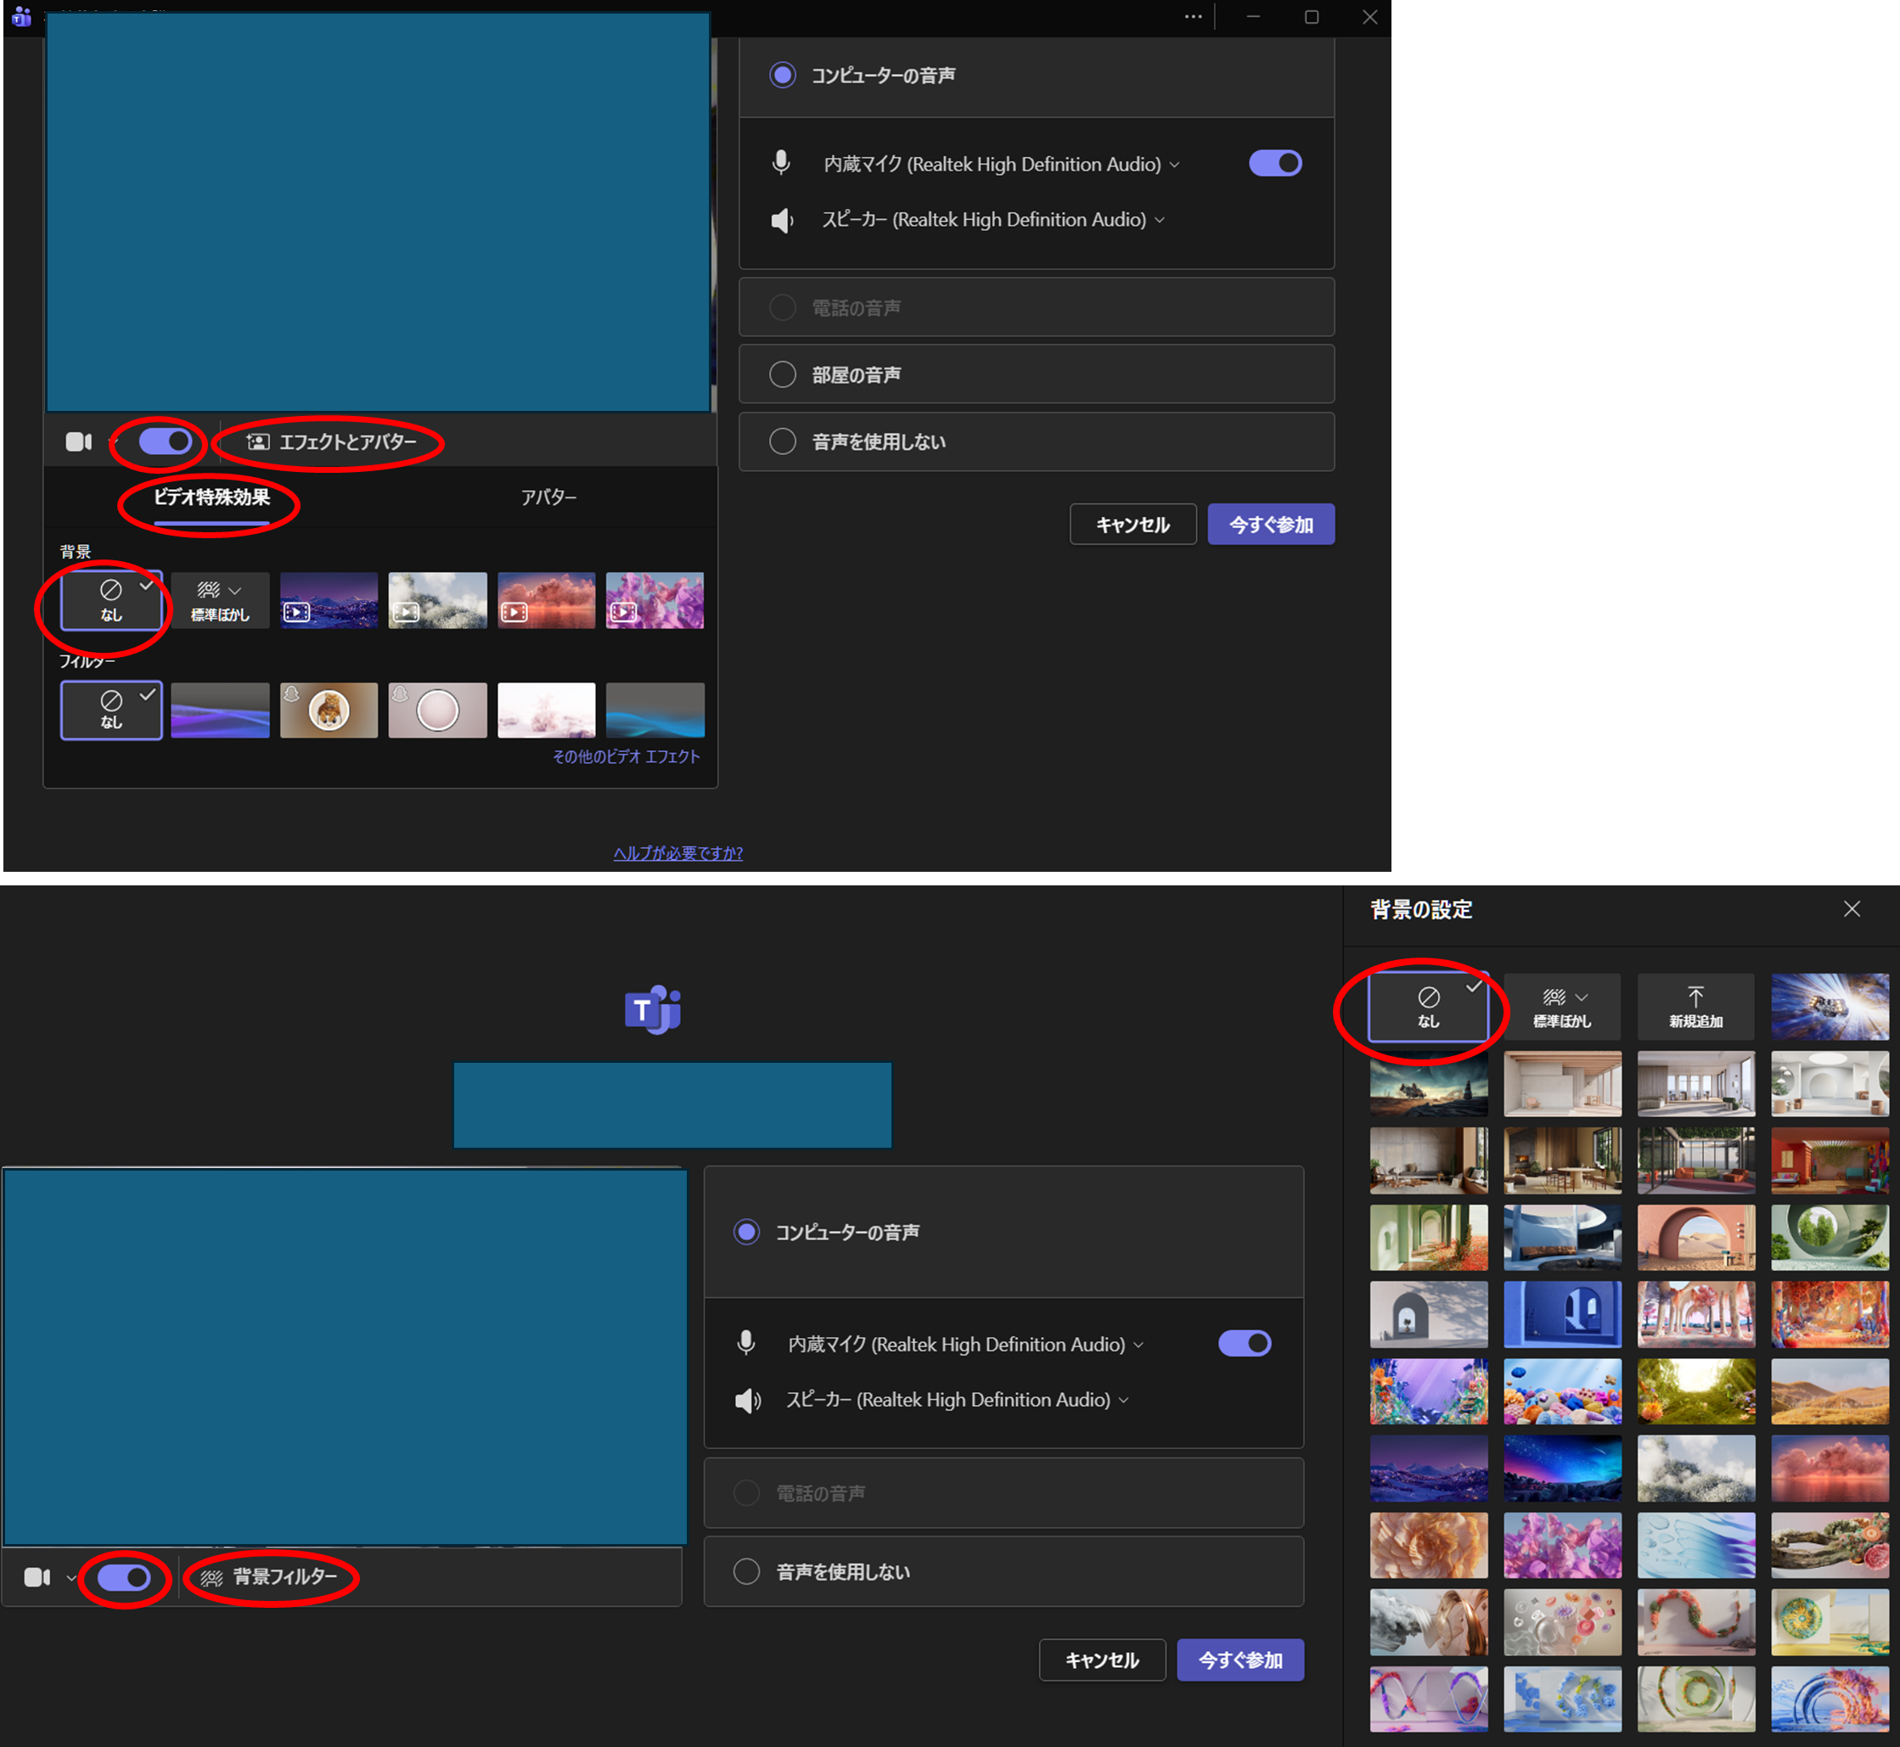Click キャンセル in upper window
The image size is (1900, 1747).
tap(1133, 525)
